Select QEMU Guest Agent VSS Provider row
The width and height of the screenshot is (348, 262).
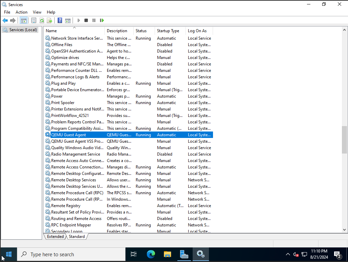click(129, 141)
